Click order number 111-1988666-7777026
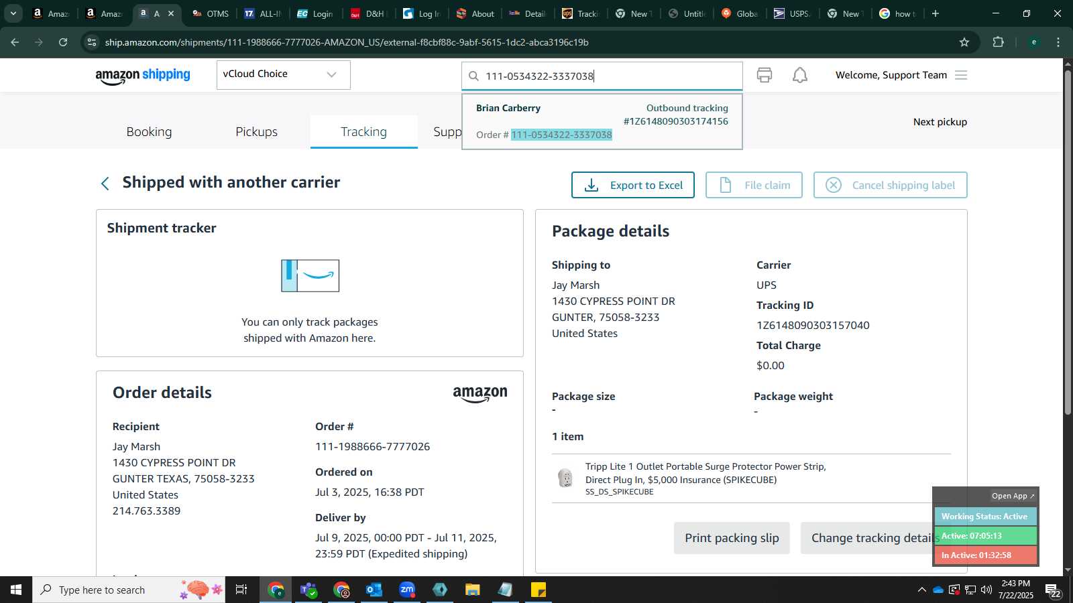1073x603 pixels. 373,447
